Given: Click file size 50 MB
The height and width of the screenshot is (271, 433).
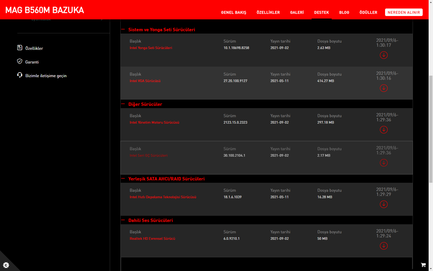Looking at the screenshot, I should [322, 238].
